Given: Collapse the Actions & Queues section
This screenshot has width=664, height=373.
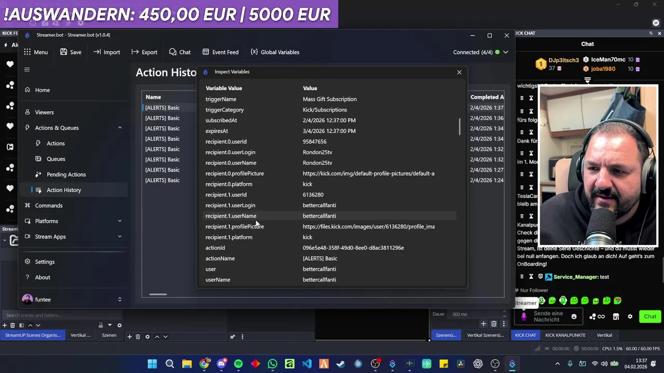Looking at the screenshot, I should (x=119, y=128).
